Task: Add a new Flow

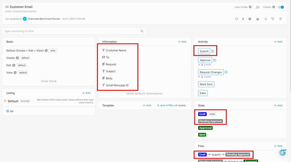Action: click(278, 146)
